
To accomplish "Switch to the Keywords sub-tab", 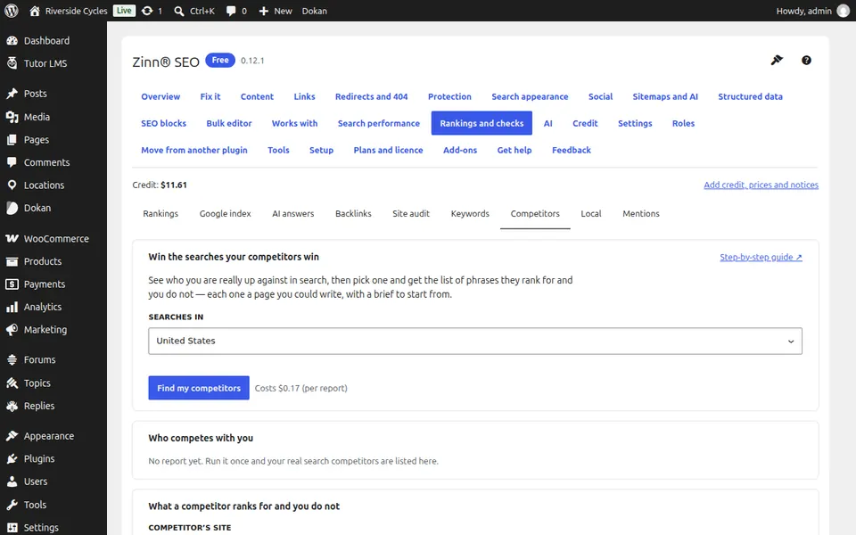I will [x=470, y=213].
